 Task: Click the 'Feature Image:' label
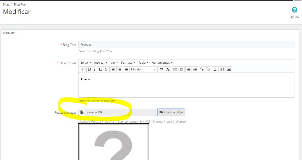[x=65, y=113]
